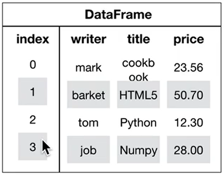Click the DataFrame title header
The height and width of the screenshot is (175, 224).
(x=118, y=14)
